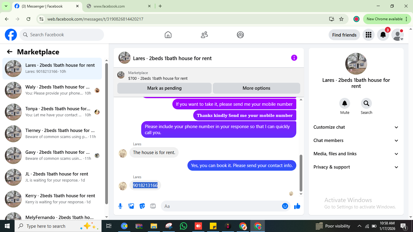Screen dimensions: 413x232
Task: Open the Groups icon in top navigation
Action: tap(240, 35)
